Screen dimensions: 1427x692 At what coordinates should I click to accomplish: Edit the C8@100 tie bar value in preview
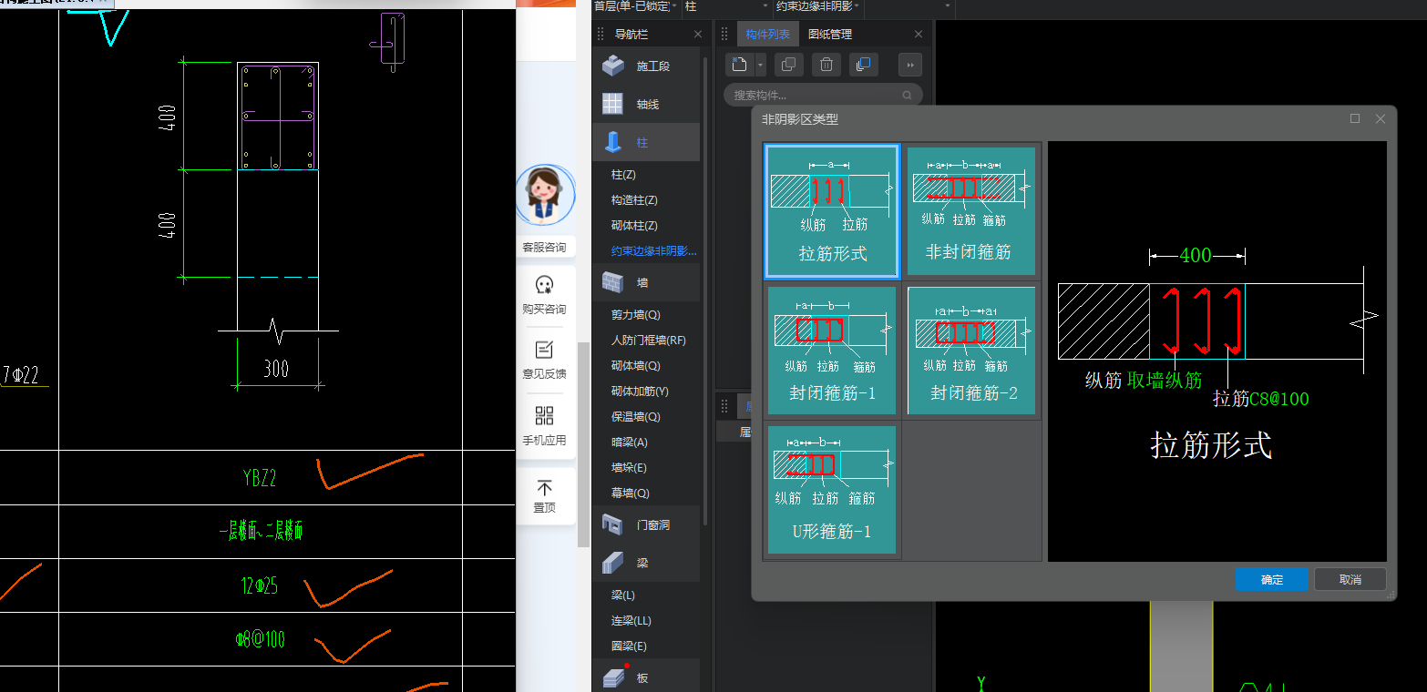[x=1278, y=399]
